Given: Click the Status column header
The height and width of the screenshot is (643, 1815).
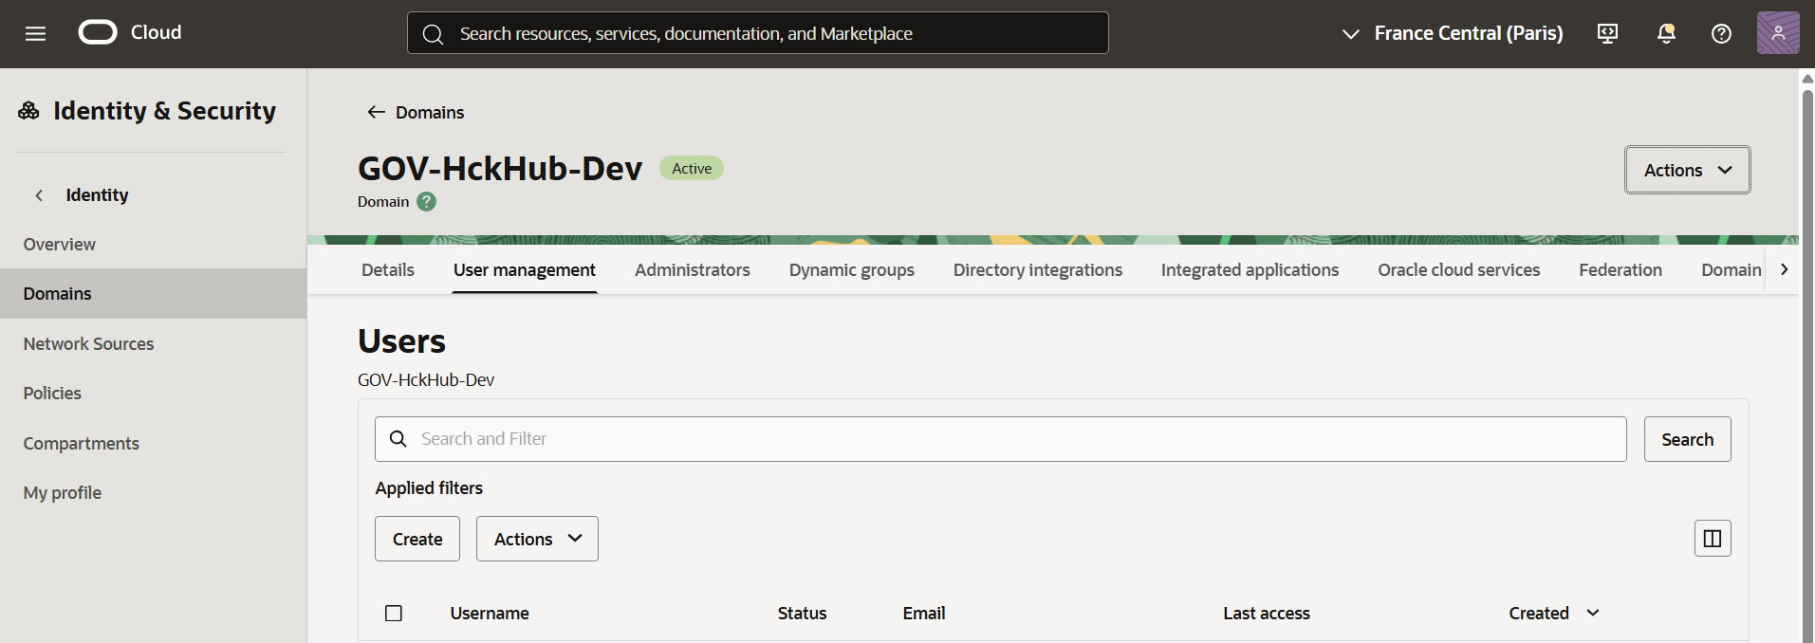Looking at the screenshot, I should point(802,614).
